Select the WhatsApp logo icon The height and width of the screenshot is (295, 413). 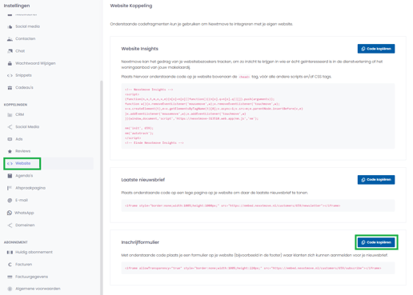10,213
